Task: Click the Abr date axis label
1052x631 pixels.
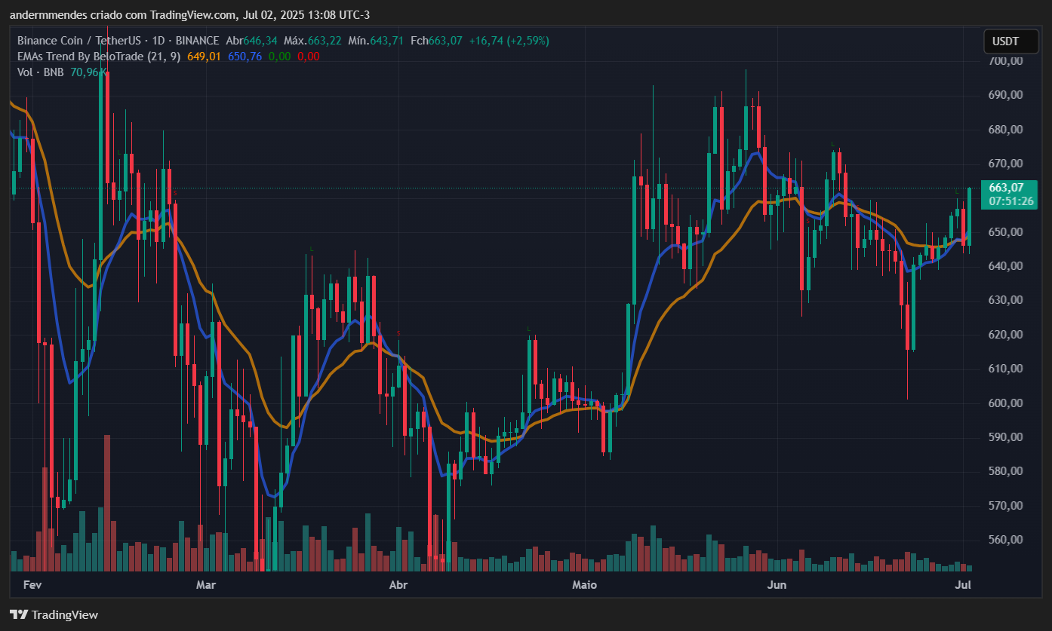Action: [x=398, y=585]
